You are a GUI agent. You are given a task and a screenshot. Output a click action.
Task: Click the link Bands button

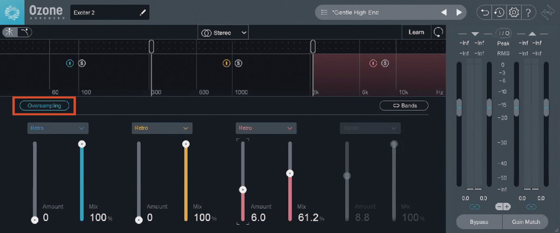tap(404, 106)
